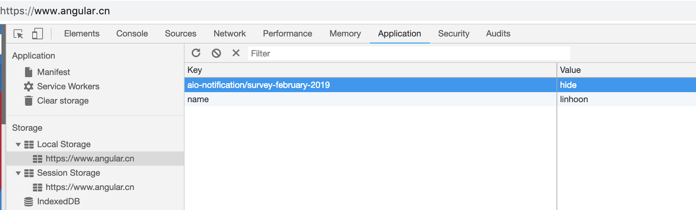Open the Service Workers gear item
Viewport: 696px width, 210px height.
point(29,86)
